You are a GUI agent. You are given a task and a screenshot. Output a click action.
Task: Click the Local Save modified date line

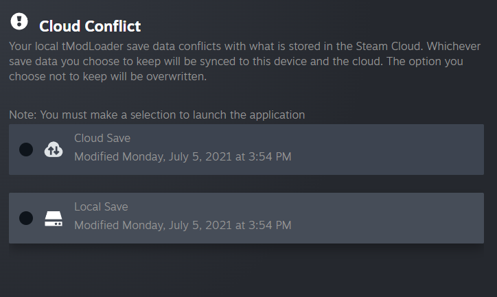[x=183, y=225]
